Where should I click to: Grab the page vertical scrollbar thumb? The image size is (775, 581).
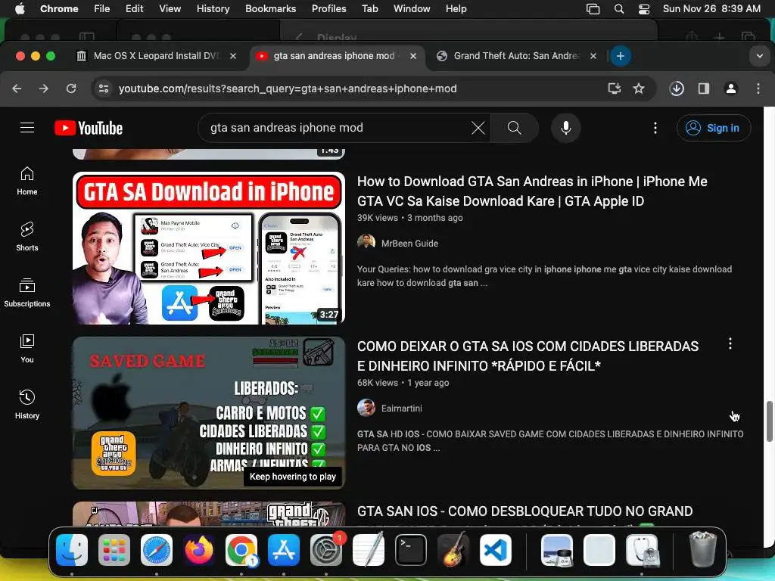point(770,421)
